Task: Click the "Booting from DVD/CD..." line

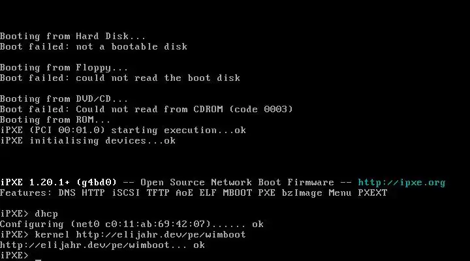Action: (64, 99)
